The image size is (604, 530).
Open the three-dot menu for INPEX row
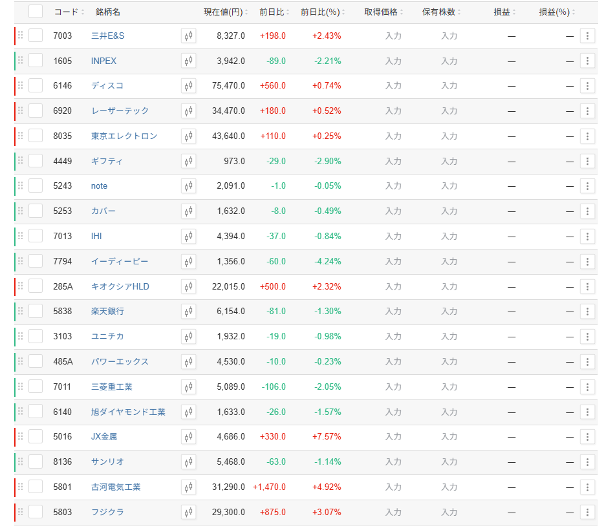click(587, 61)
